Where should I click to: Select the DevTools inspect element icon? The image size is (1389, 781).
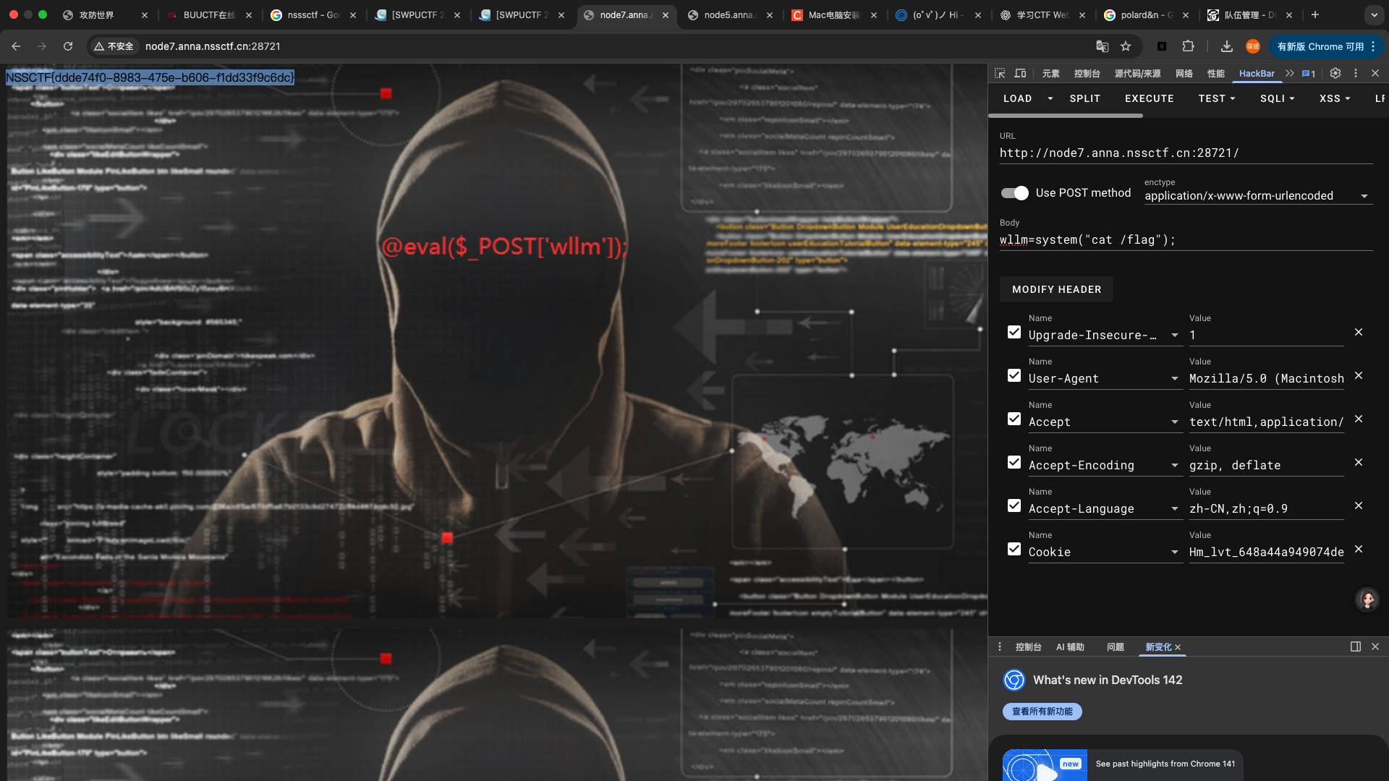1000,73
